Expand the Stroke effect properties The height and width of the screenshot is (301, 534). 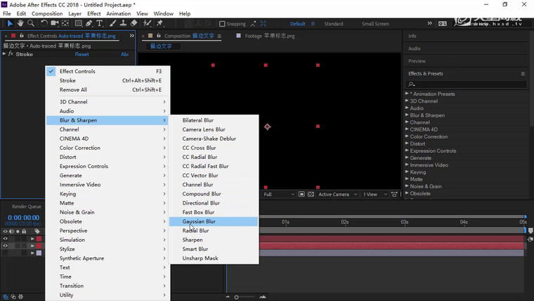(4, 54)
